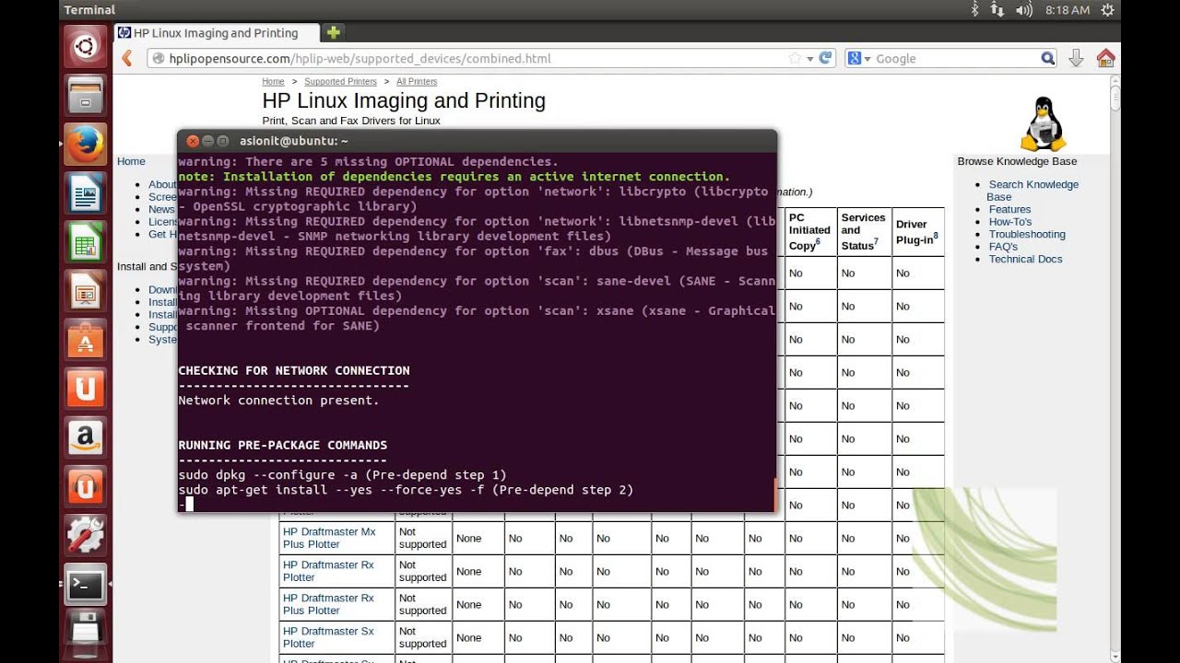Open HP Draftmaster Mx Plus Plotter link
The width and height of the screenshot is (1180, 663).
(x=329, y=538)
